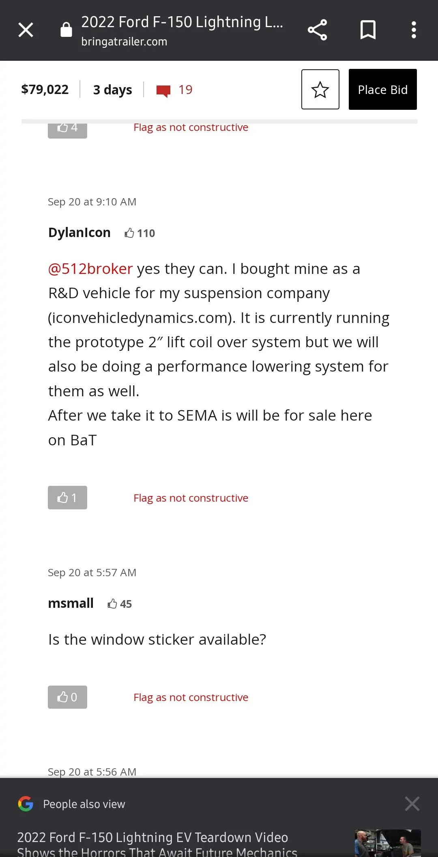Open the red comments icon showing 19
This screenshot has height=857, width=438.
tap(164, 90)
